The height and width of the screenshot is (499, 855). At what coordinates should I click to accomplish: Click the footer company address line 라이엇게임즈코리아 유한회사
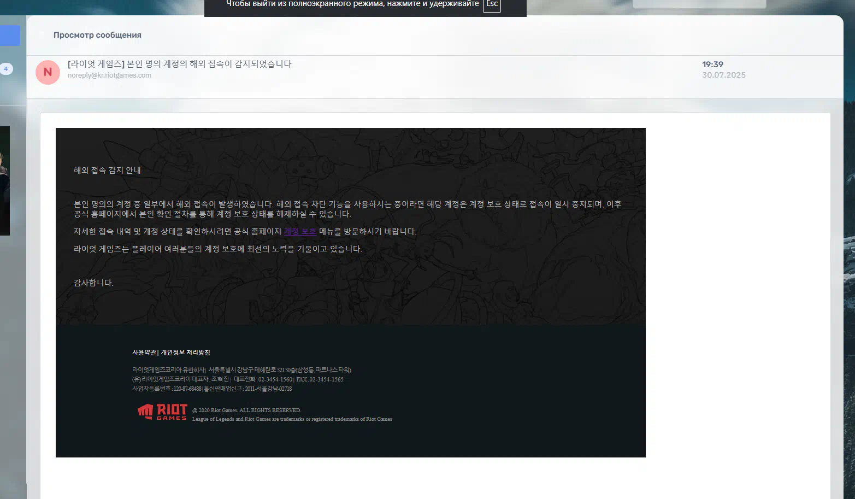[x=241, y=370]
